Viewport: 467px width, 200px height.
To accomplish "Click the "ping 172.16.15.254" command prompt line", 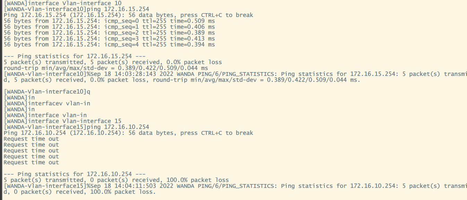I will (76, 9).
